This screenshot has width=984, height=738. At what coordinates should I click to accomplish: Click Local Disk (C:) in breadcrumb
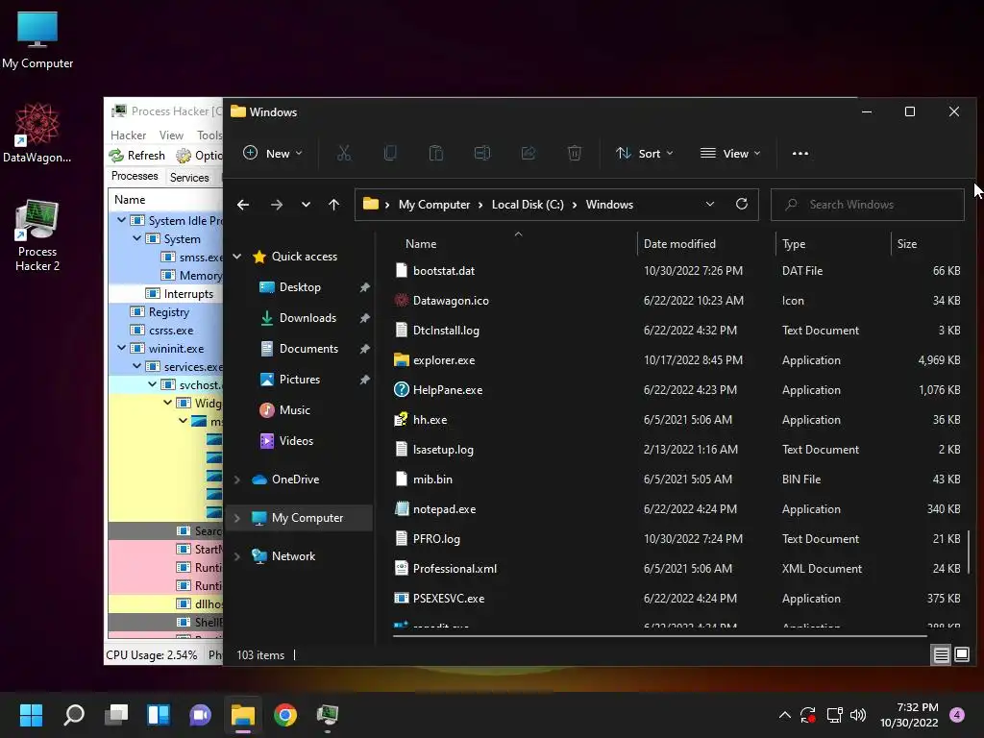click(528, 205)
